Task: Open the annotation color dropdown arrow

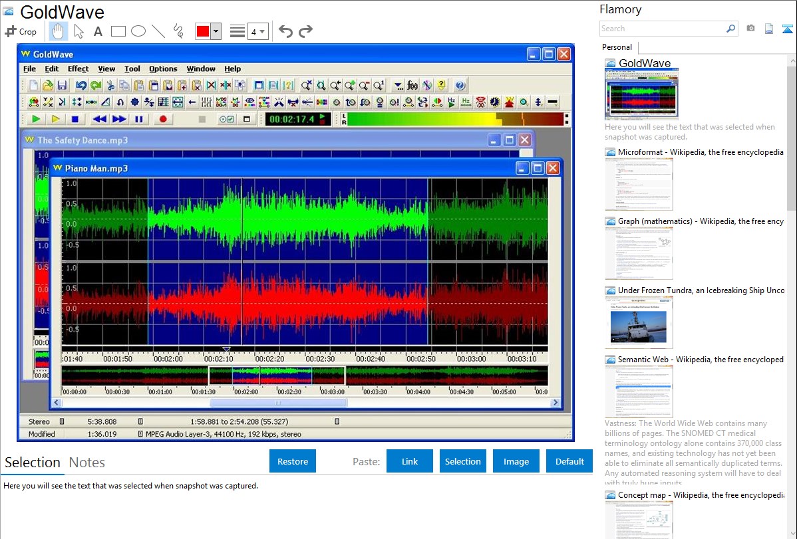Action: click(216, 31)
